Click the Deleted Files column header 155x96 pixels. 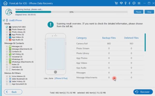[131, 38]
